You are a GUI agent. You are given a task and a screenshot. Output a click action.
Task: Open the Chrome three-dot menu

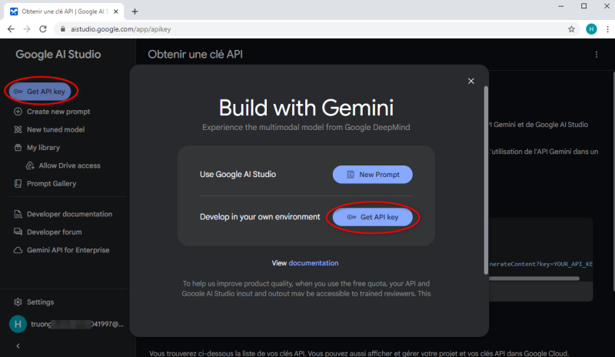tap(607, 29)
